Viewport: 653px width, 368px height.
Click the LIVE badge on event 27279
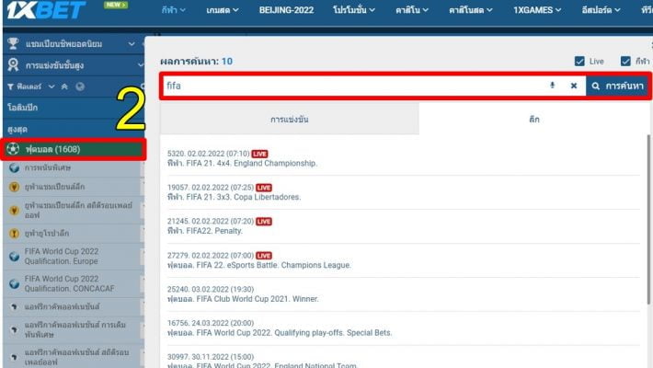264,256
